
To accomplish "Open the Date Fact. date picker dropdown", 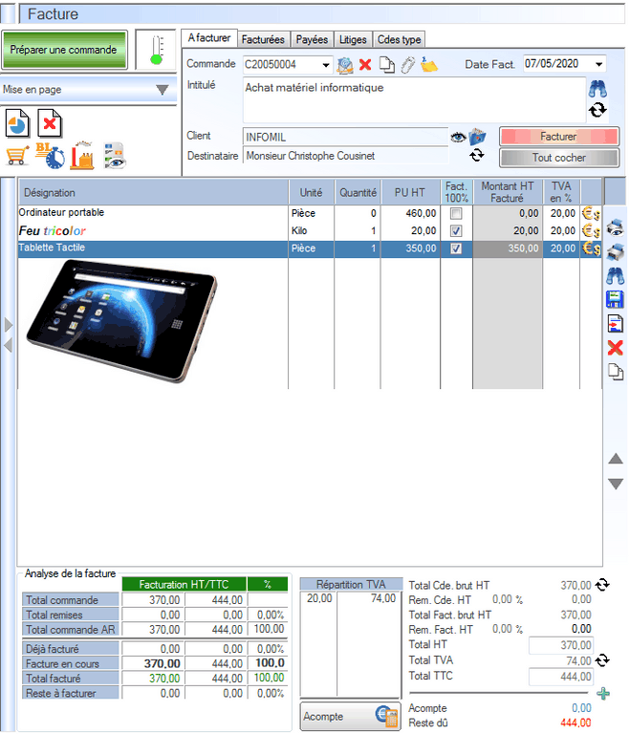I will (599, 65).
